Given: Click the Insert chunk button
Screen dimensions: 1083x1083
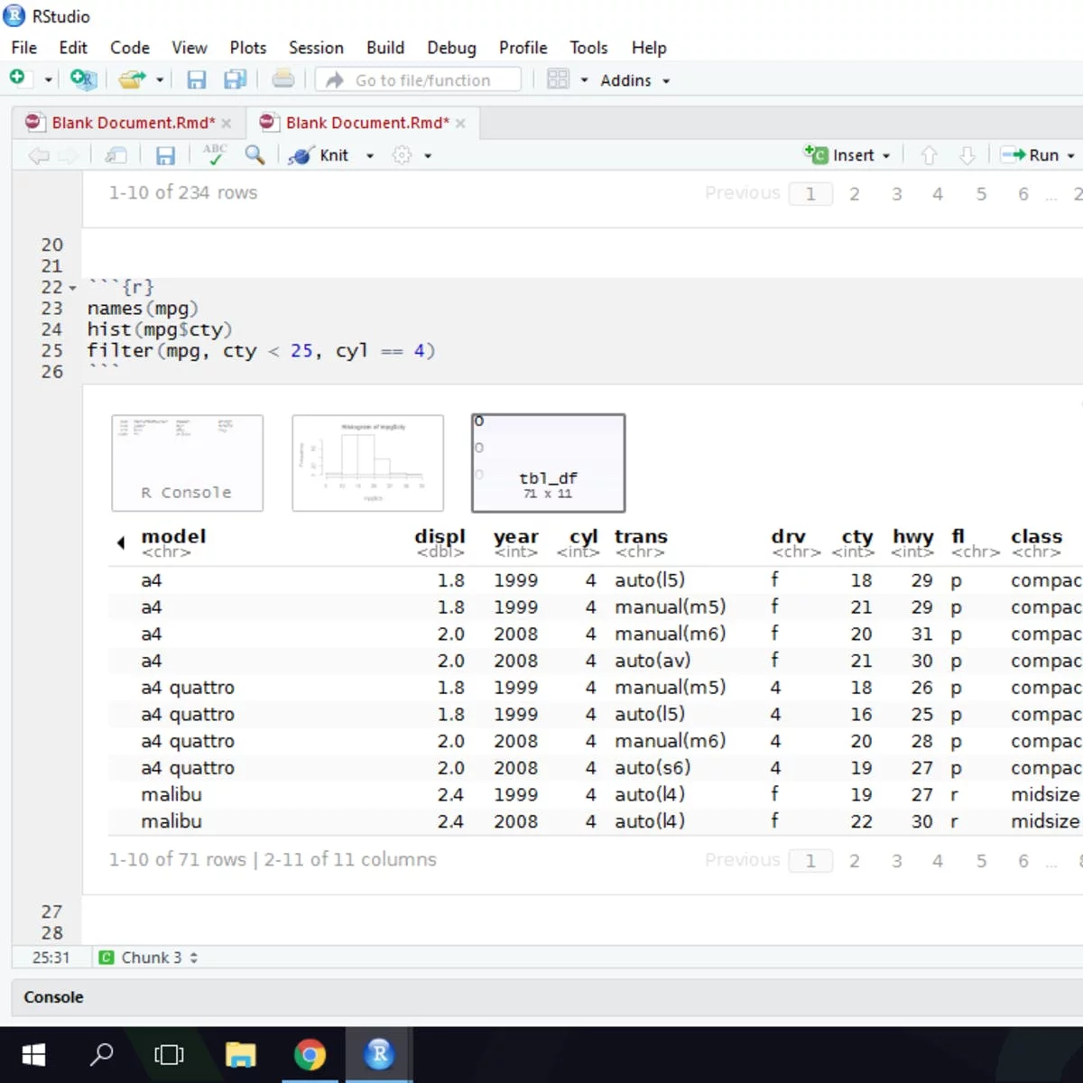Looking at the screenshot, I should pyautogui.click(x=847, y=155).
